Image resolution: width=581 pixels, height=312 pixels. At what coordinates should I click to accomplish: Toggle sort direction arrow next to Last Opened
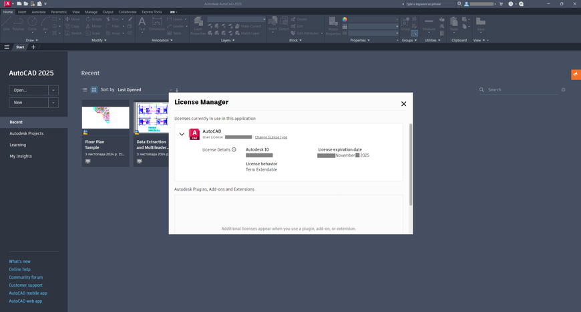click(x=177, y=90)
